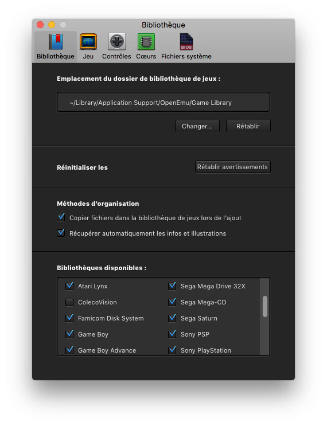Disable the Sega Saturn library
Image resolution: width=327 pixels, height=426 pixels.
pyautogui.click(x=172, y=318)
